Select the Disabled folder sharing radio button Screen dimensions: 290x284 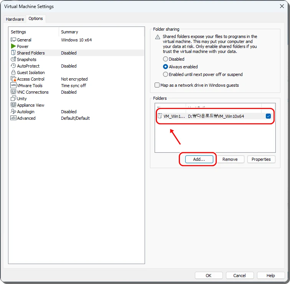click(165, 59)
